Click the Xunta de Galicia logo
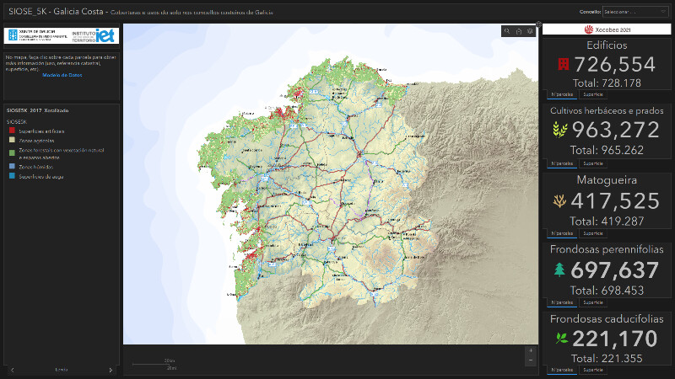The width and height of the screenshot is (675, 379). point(33,35)
